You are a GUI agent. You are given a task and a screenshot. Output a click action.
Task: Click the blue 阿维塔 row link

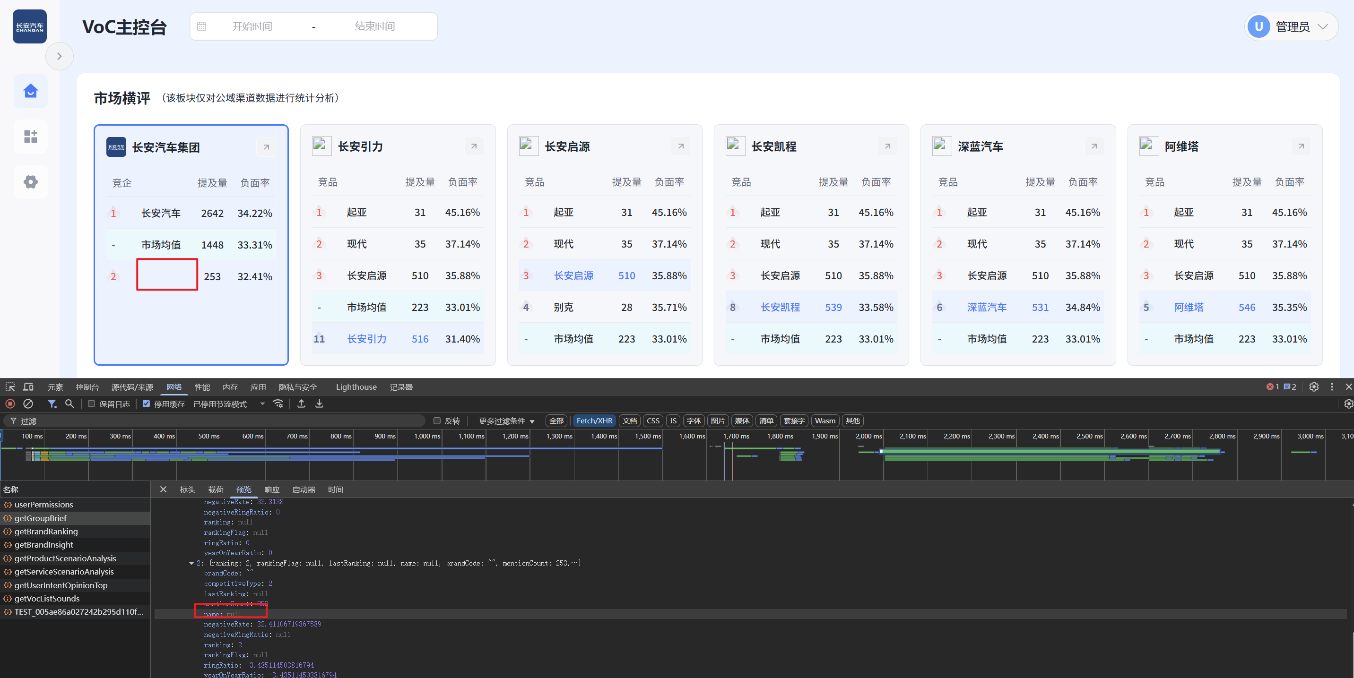pos(1189,307)
